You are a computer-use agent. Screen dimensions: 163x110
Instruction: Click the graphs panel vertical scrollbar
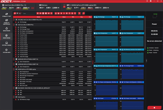coord(145,33)
